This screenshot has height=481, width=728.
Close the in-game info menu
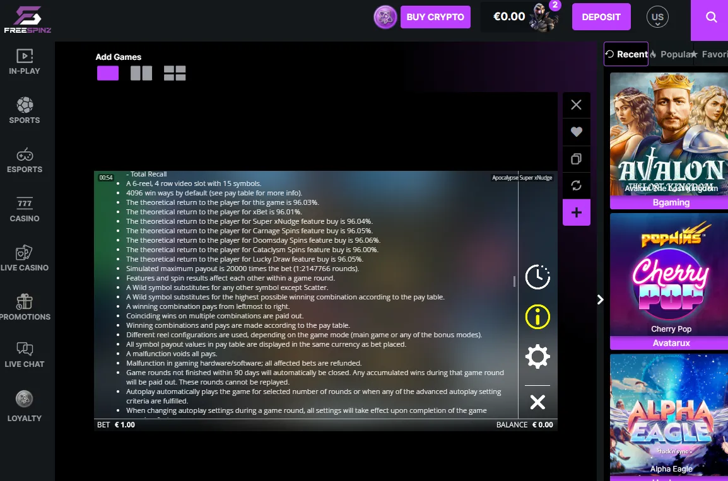(x=537, y=402)
